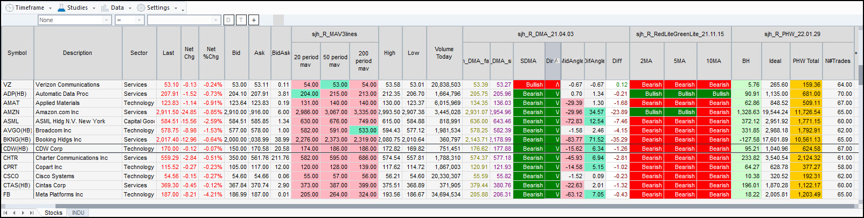Click the previous sheet tab arrow

15,213
